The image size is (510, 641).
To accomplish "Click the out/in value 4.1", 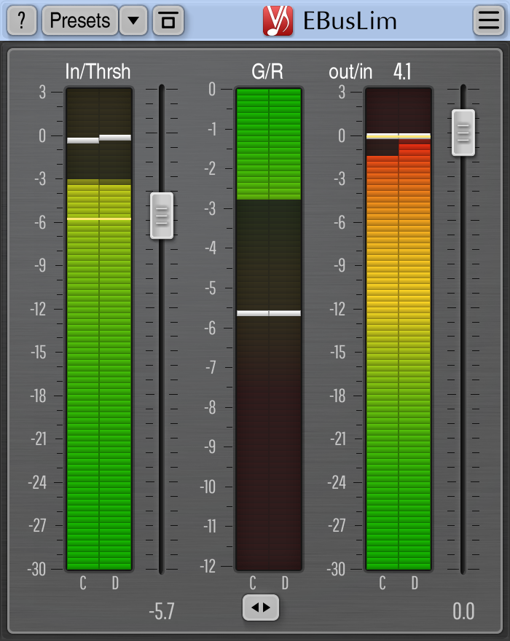I will click(402, 72).
